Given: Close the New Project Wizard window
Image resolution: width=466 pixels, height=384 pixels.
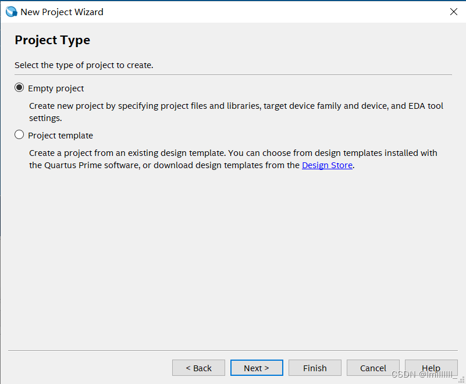Looking at the screenshot, I should click(454, 12).
